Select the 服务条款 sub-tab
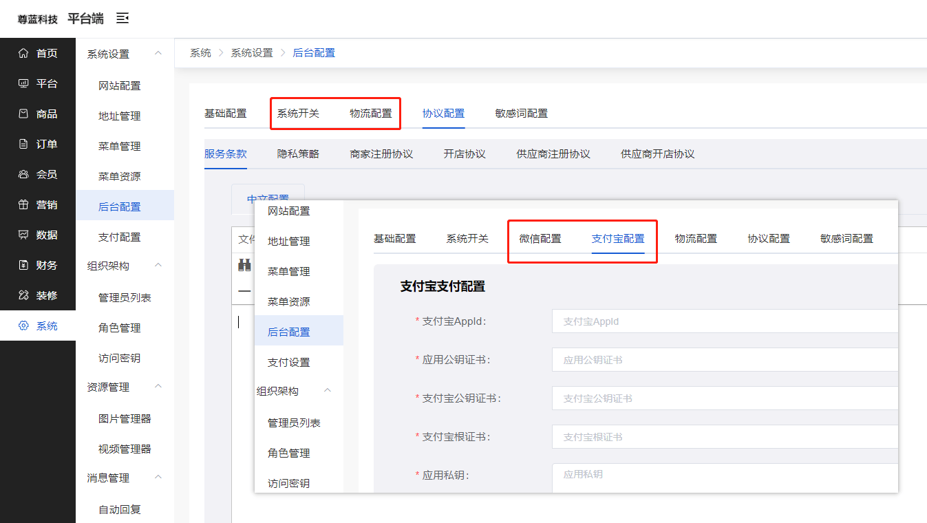This screenshot has height=523, width=927. pyautogui.click(x=225, y=154)
